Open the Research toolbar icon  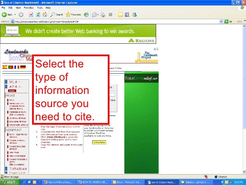[x=127, y=15]
